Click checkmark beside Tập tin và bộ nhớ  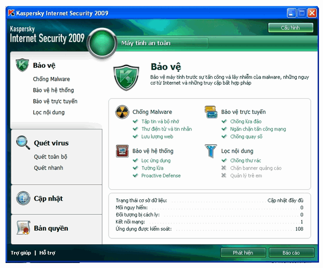(135, 121)
